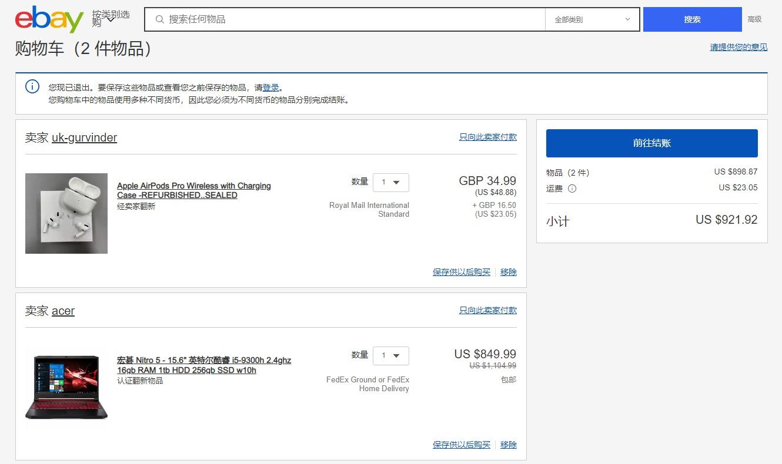Click the FedEx Ground or FedEx Home Delivery text
Viewport: 782px width, 464px height.
tap(367, 384)
